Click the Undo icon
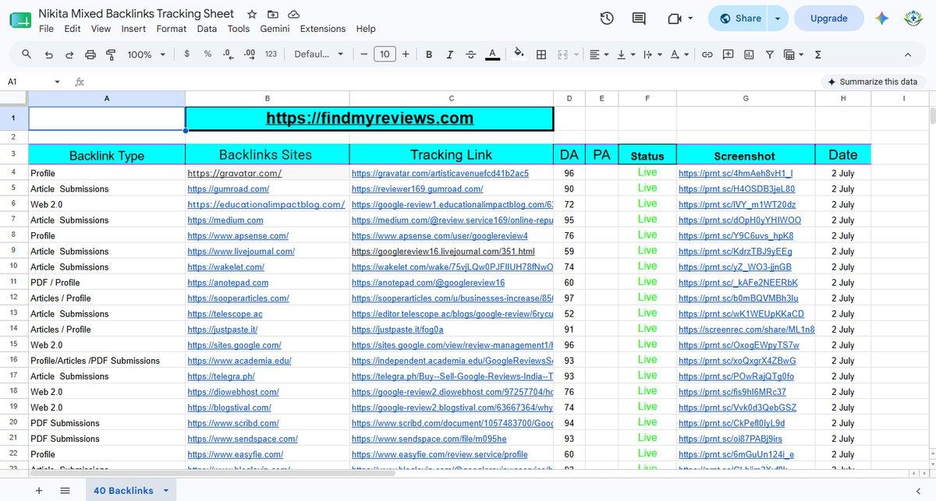This screenshot has height=501, width=936. coord(48,55)
